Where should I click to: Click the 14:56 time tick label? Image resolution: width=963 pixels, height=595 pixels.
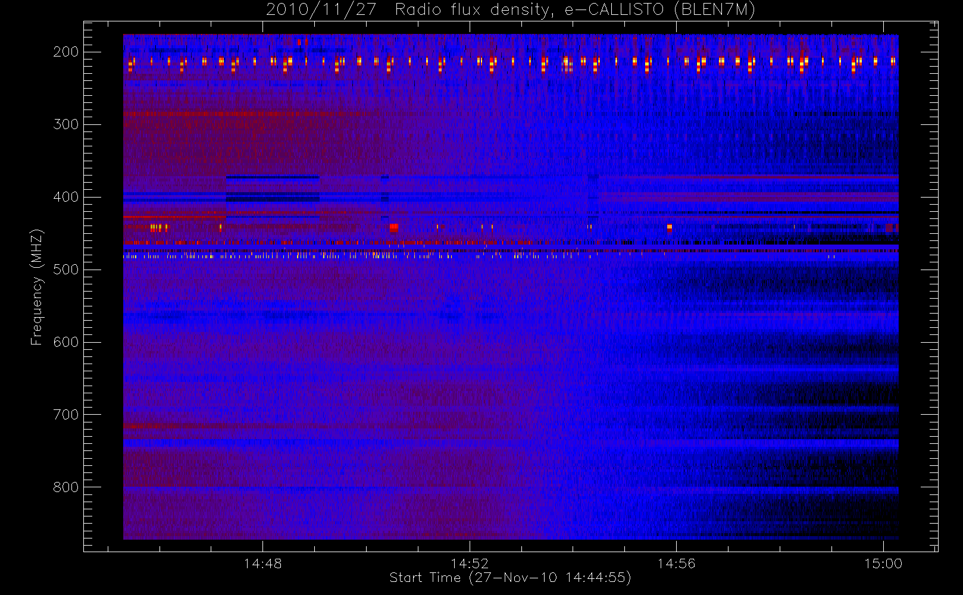pos(676,563)
